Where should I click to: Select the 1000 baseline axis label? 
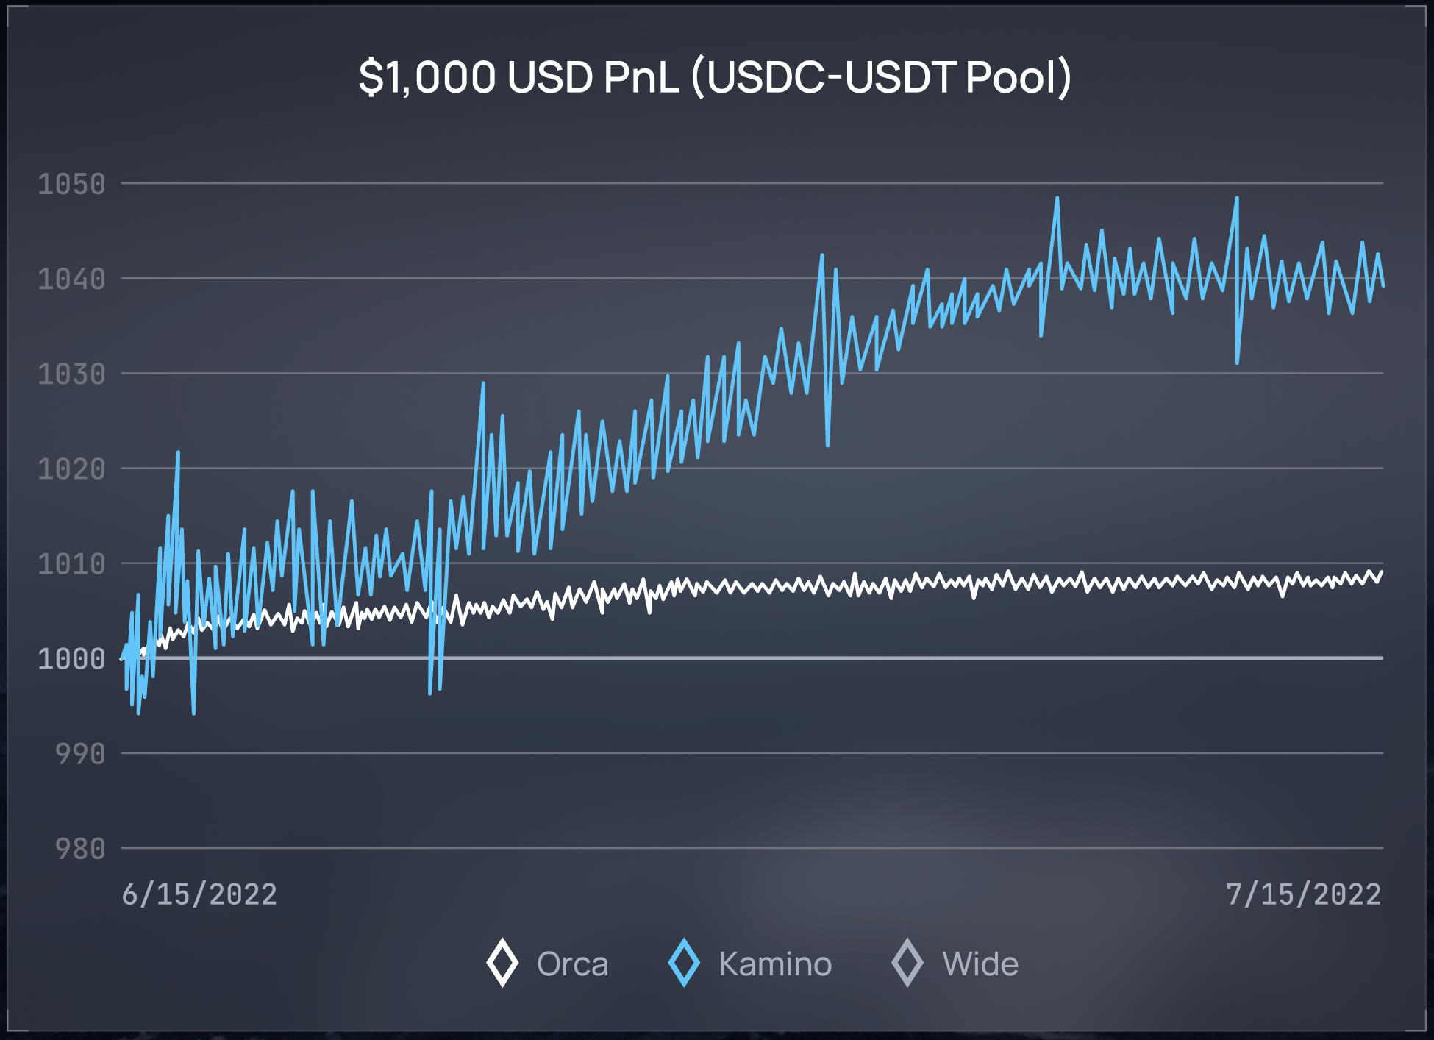click(x=71, y=659)
